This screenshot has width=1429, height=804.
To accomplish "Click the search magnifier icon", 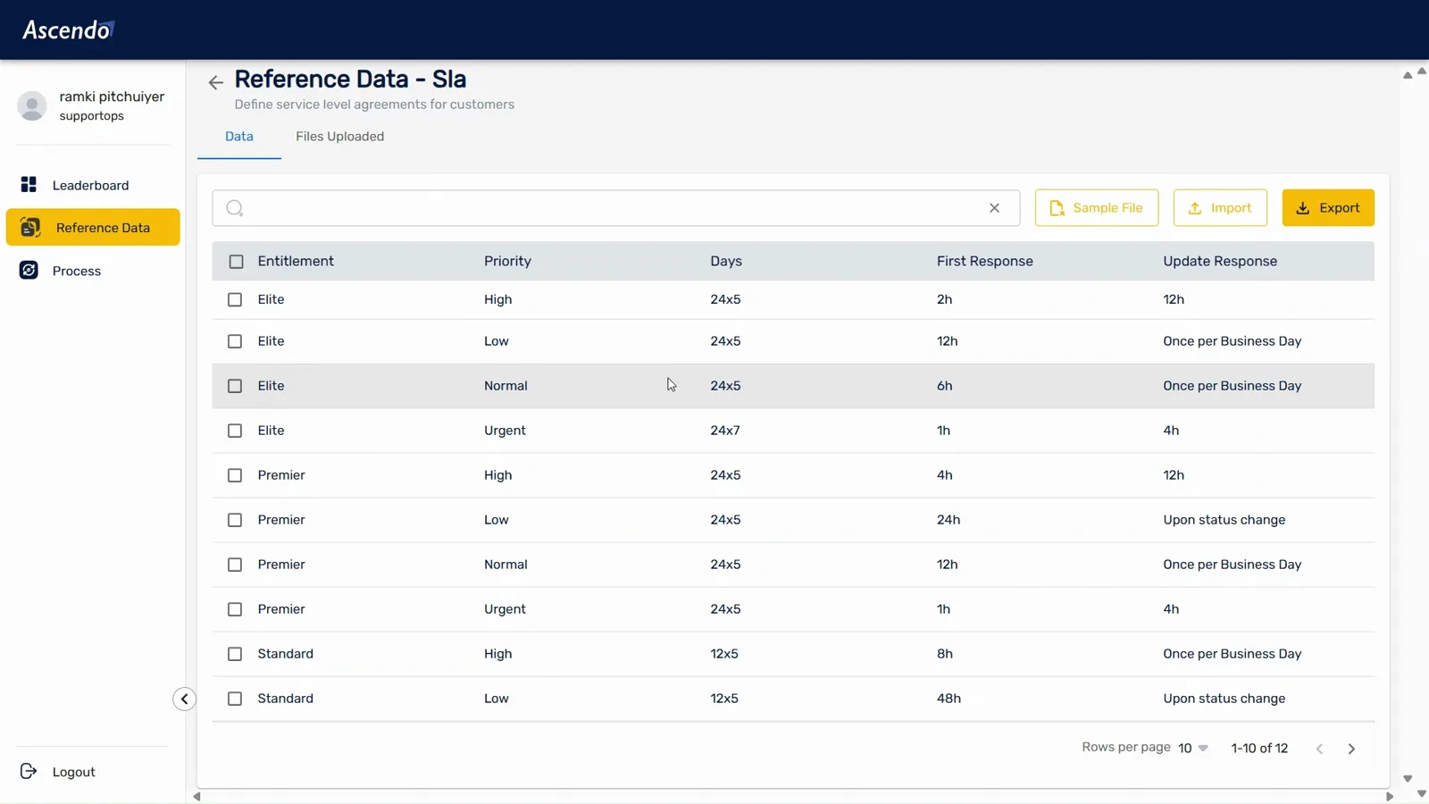I will [x=235, y=208].
